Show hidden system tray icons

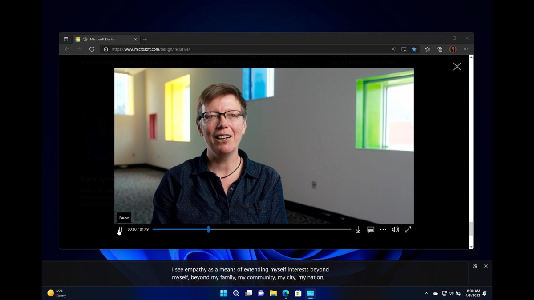click(425, 293)
